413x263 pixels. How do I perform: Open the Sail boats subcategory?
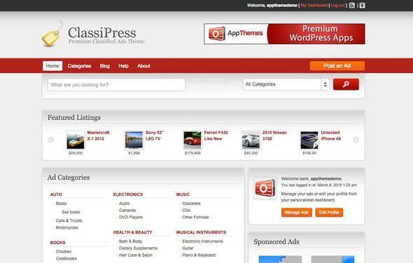pos(71,212)
